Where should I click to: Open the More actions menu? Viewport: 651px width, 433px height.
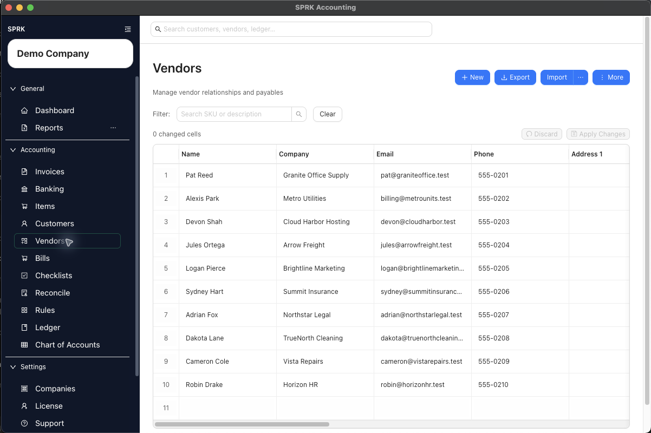click(611, 77)
